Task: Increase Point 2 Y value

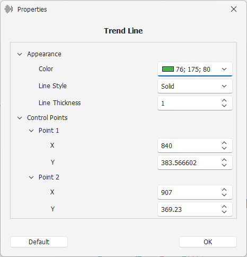Action: (224, 207)
